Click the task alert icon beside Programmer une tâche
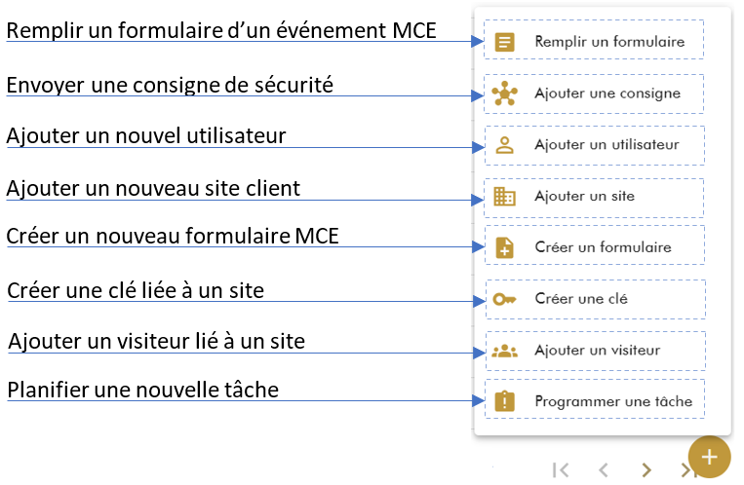 click(x=504, y=401)
